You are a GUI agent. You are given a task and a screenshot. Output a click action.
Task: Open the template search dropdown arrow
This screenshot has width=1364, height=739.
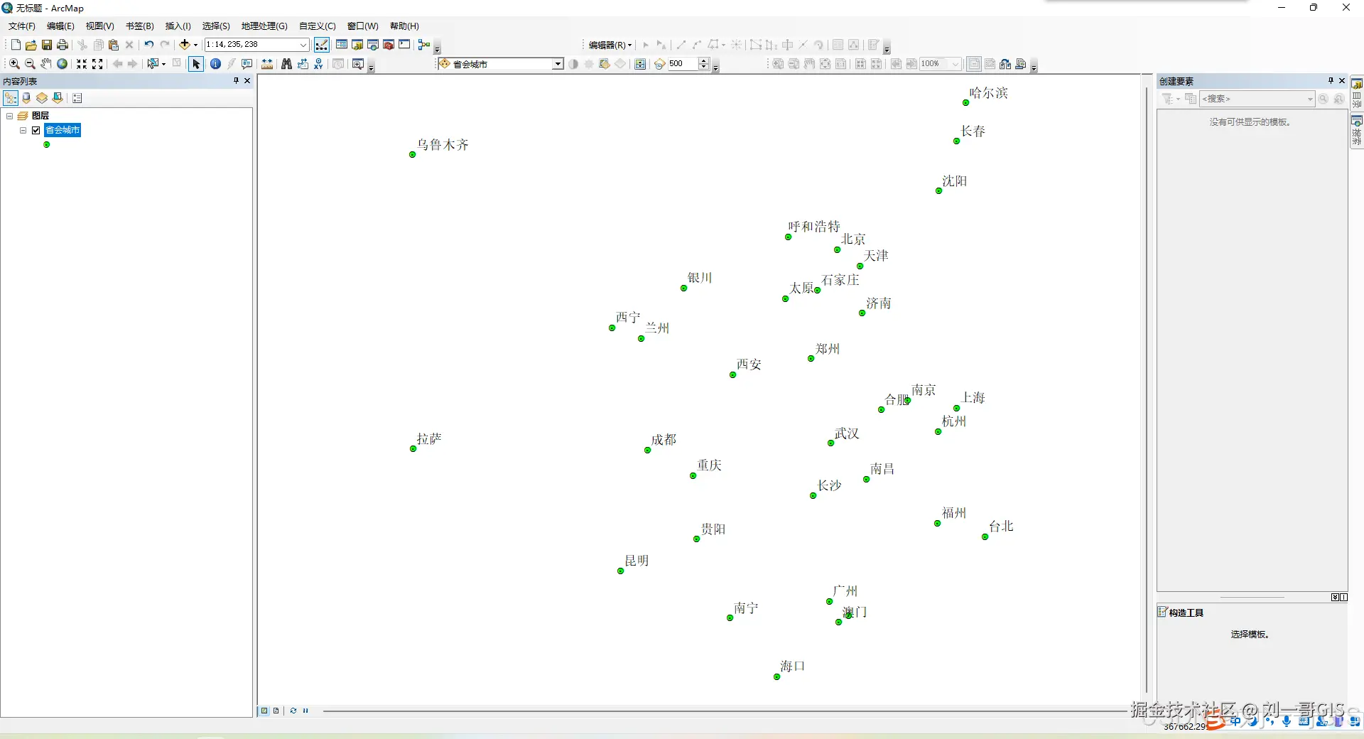[1310, 99]
